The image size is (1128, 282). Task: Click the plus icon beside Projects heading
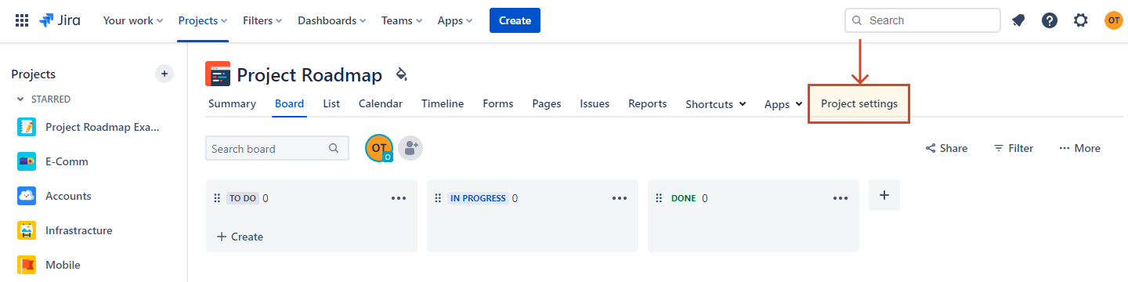pyautogui.click(x=164, y=74)
